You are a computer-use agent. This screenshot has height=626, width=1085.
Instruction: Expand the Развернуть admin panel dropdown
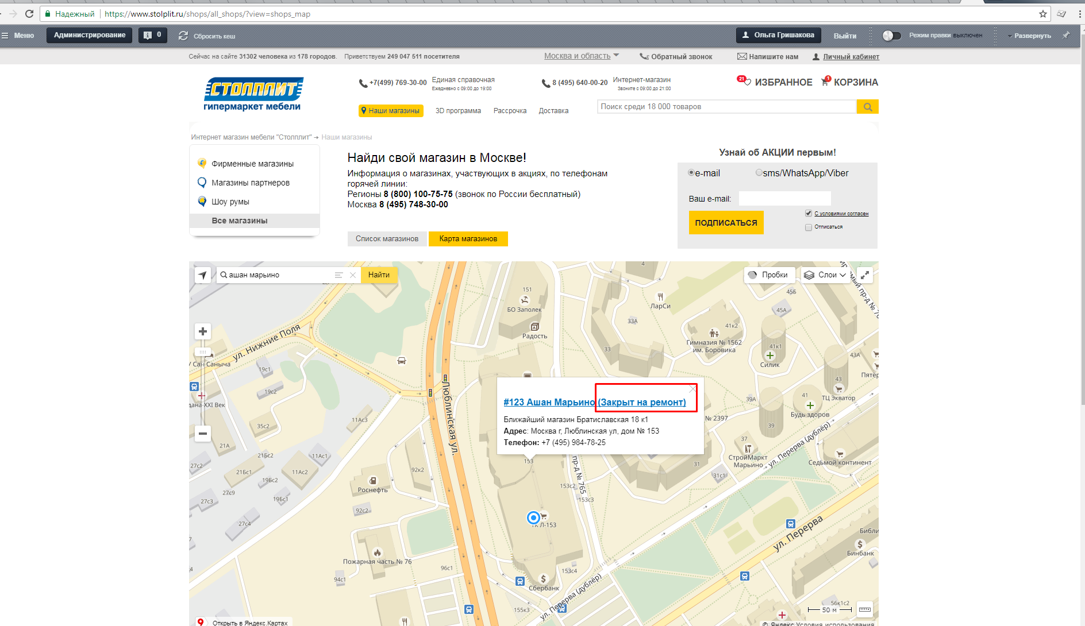click(x=1029, y=36)
